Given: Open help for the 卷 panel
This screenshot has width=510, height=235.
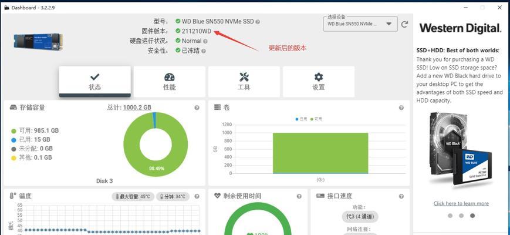Looking at the screenshot, I should [401, 108].
